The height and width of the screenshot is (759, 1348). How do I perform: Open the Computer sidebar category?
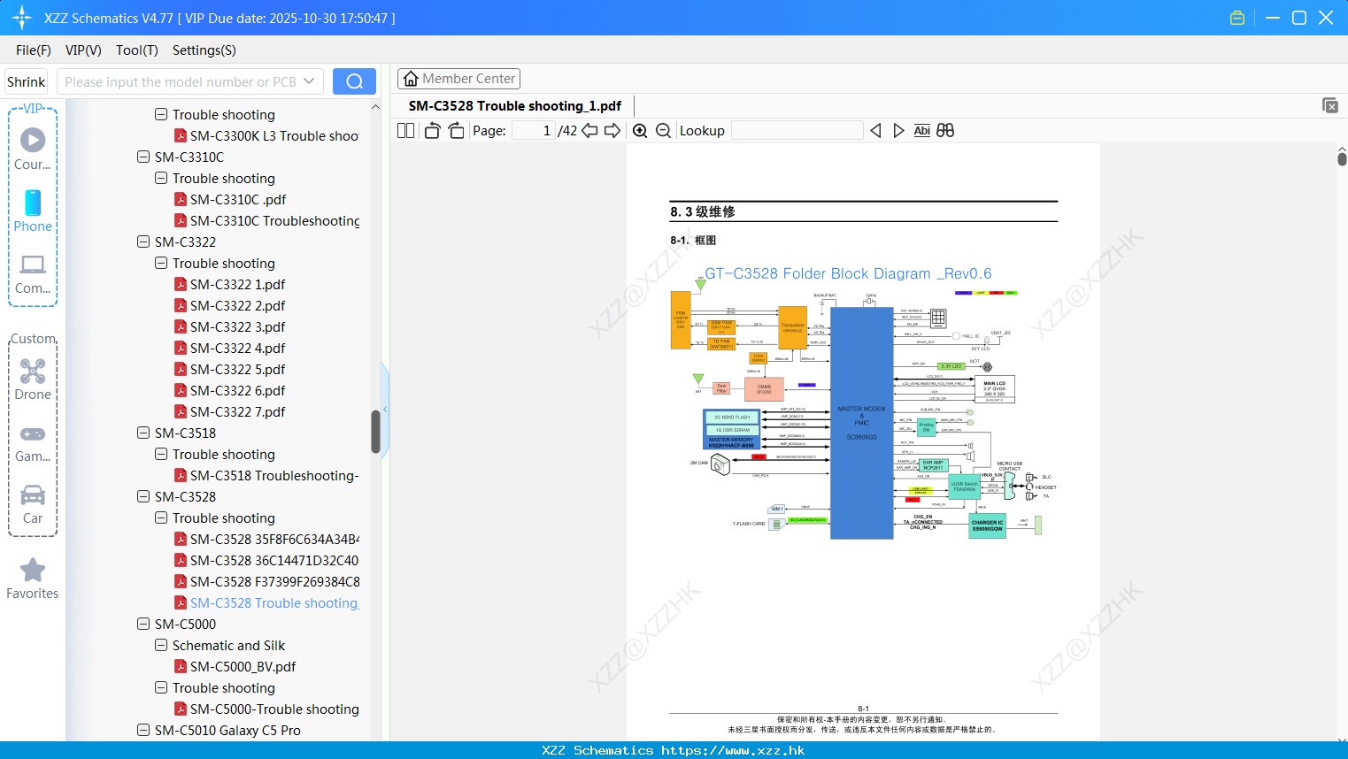[x=33, y=272]
